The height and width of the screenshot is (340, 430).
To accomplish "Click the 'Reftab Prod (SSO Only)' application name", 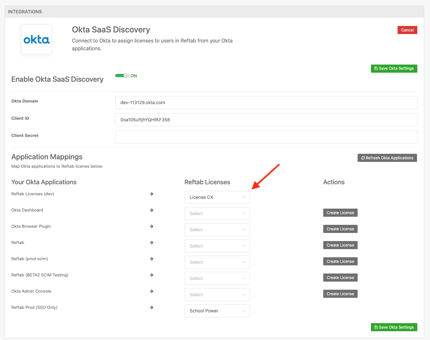I will [x=34, y=308].
